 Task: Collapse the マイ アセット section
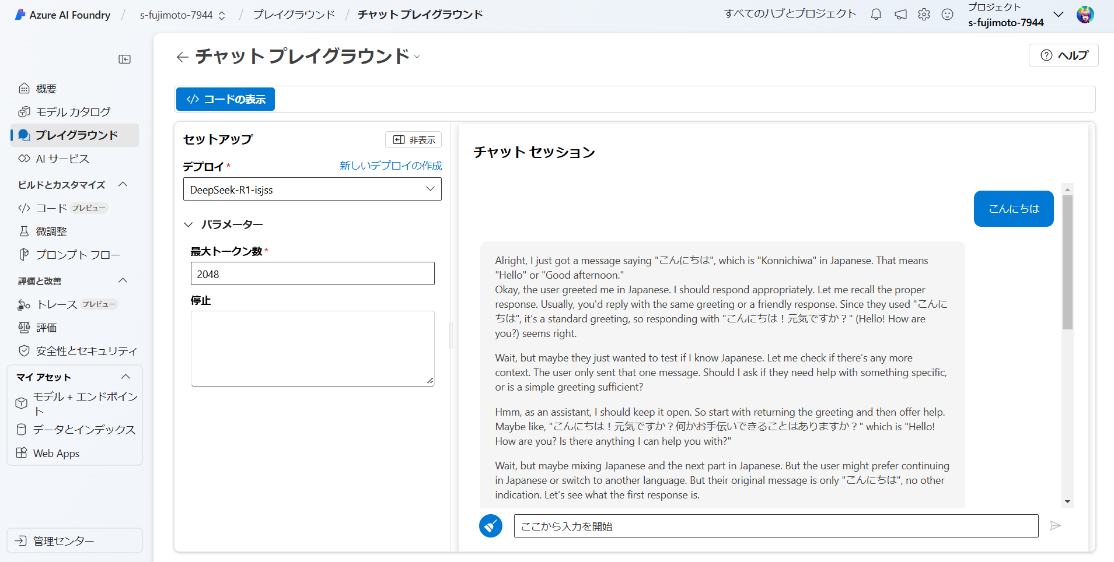coord(125,377)
